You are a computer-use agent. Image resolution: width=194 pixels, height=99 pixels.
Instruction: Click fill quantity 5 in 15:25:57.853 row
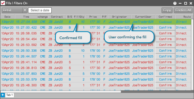(x=84, y=74)
